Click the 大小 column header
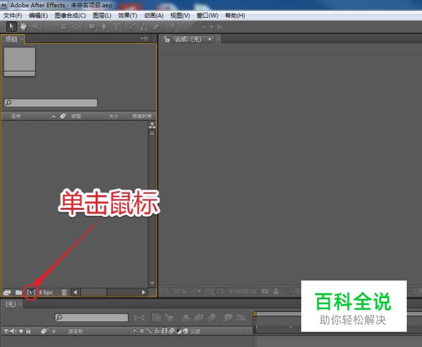This screenshot has width=422, height=347. (x=113, y=116)
